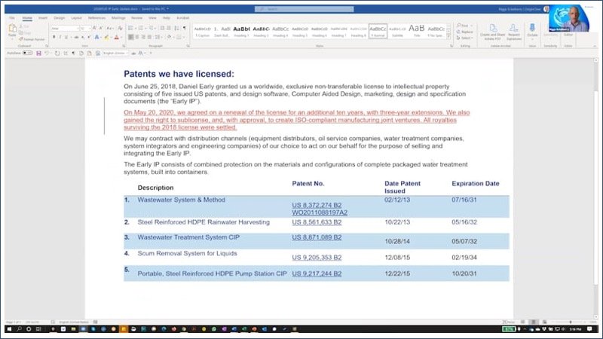Image resolution: width=603 pixels, height=339 pixels.
Task: Open the Borders dropdown
Action: tap(180, 37)
